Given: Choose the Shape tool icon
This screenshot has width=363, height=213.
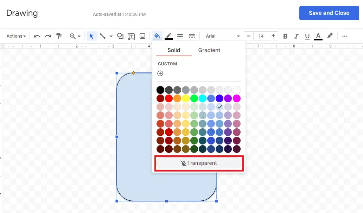Looking at the screenshot, I should (120, 36).
